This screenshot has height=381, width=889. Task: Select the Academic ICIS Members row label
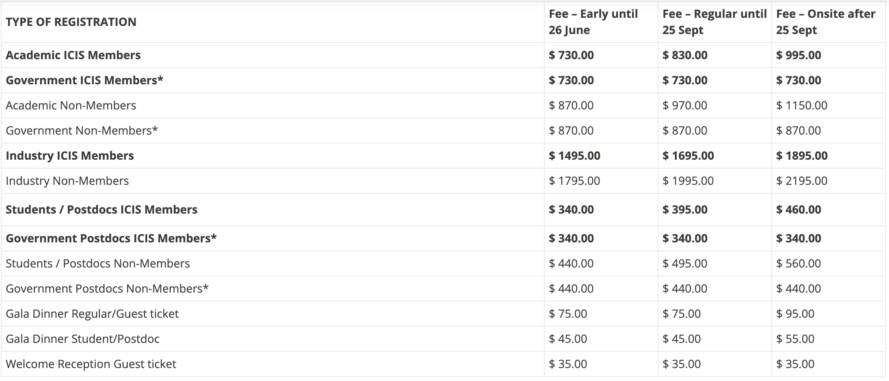73,55
